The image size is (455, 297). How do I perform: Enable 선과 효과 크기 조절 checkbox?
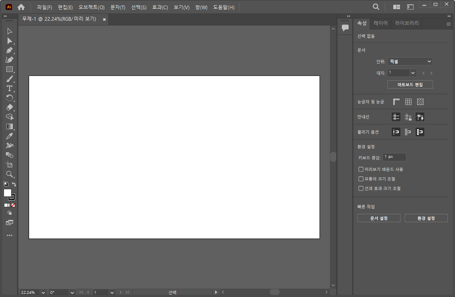pyautogui.click(x=361, y=188)
